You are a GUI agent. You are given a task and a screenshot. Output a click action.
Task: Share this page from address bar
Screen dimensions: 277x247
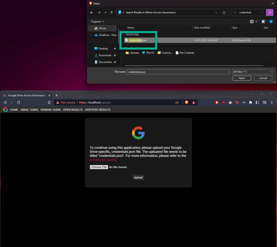click(x=177, y=102)
